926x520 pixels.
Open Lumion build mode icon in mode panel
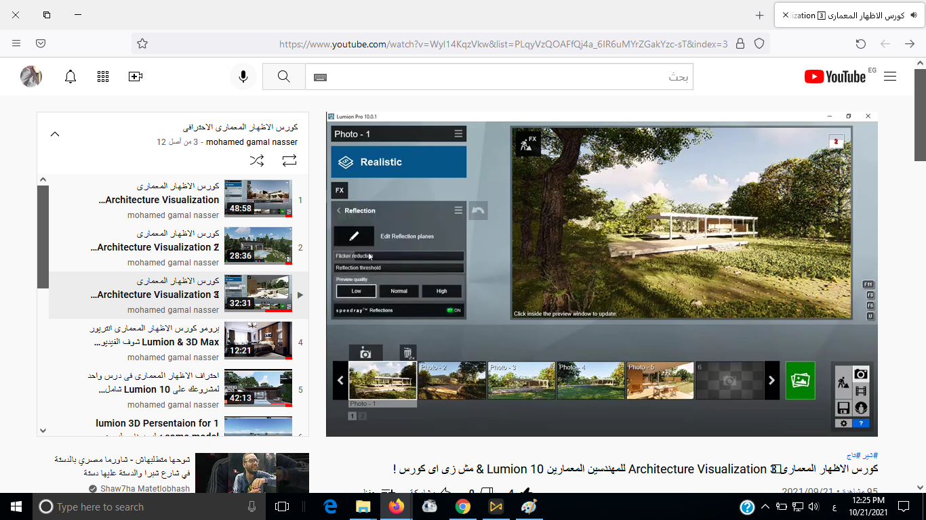pos(843,382)
